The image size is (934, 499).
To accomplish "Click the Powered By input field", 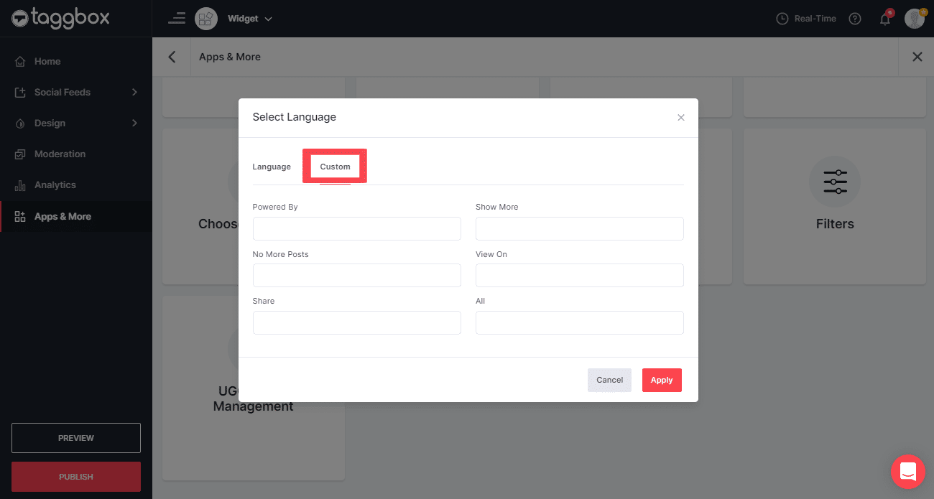I will point(356,228).
